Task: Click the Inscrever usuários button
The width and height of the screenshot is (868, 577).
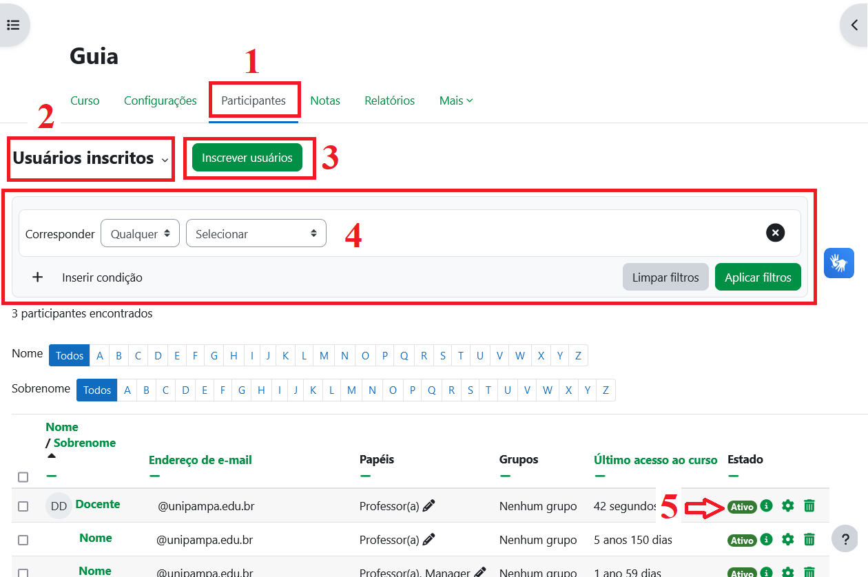Action: tap(247, 158)
